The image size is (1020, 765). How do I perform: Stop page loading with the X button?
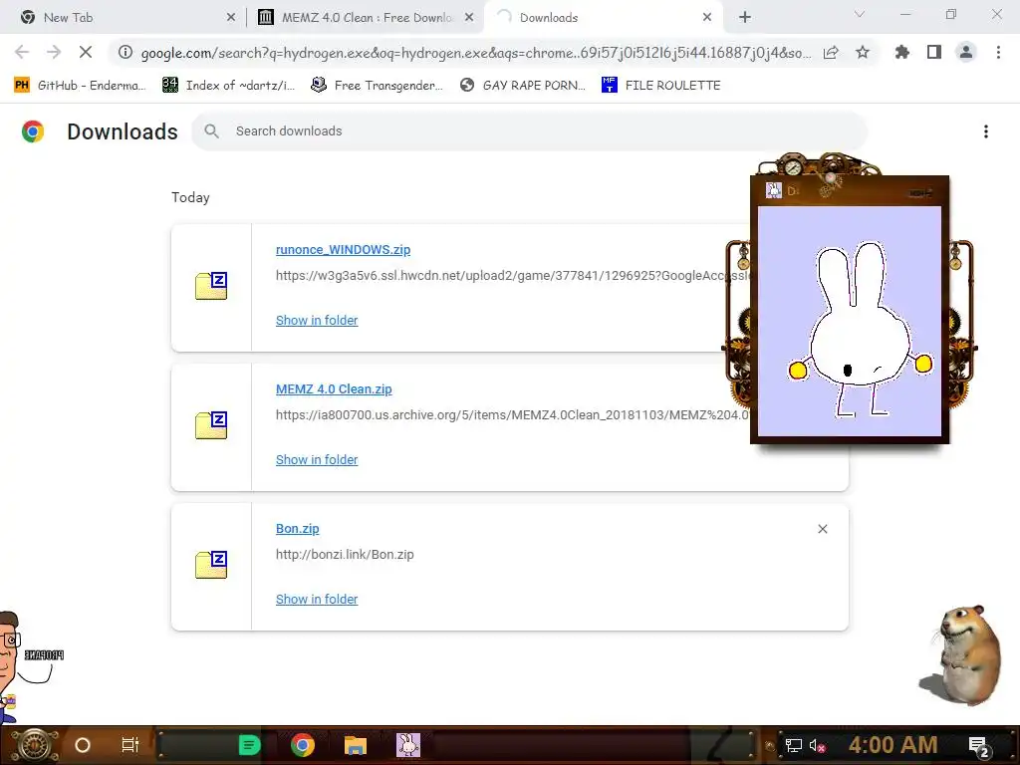tap(86, 52)
